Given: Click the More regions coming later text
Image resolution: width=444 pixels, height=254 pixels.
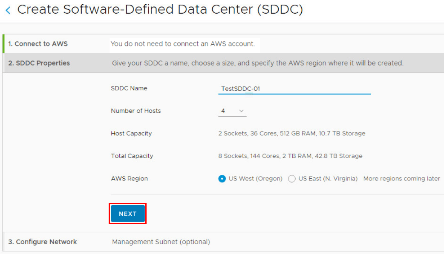Looking at the screenshot, I should pos(401,179).
